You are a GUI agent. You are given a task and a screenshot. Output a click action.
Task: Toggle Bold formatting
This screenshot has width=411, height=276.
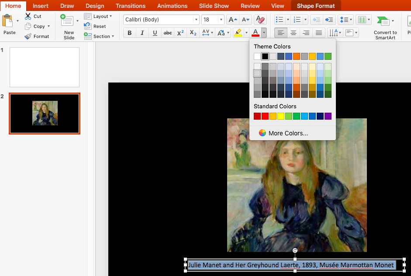click(129, 33)
